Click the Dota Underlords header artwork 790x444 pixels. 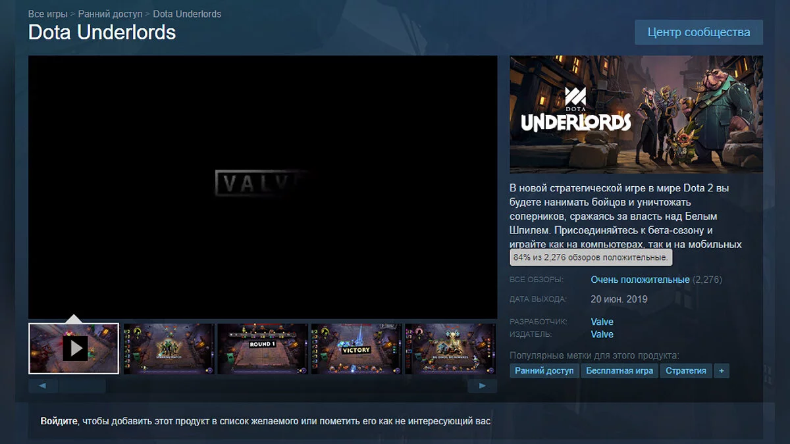(636, 114)
